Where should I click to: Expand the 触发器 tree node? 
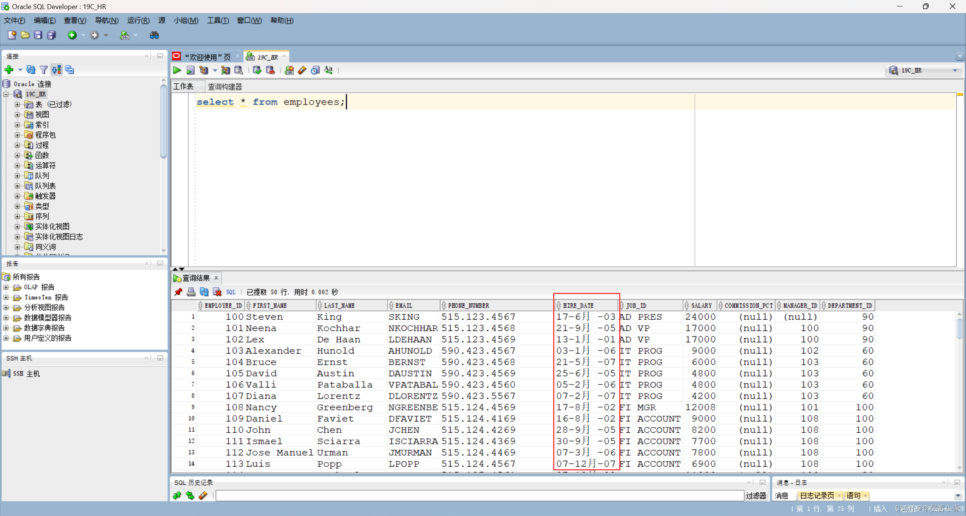click(x=17, y=196)
